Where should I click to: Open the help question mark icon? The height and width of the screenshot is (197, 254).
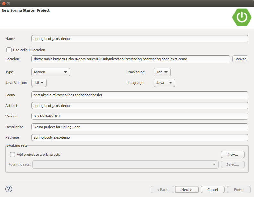[9, 189]
